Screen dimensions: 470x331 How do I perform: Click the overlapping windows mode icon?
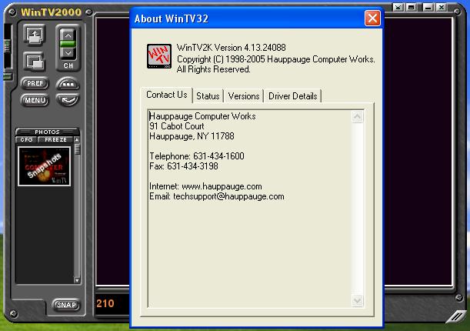click(x=35, y=62)
